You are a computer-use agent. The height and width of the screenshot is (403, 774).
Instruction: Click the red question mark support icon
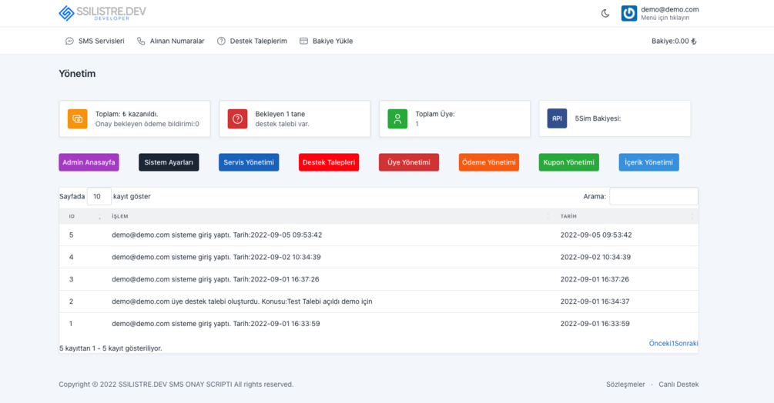point(237,118)
